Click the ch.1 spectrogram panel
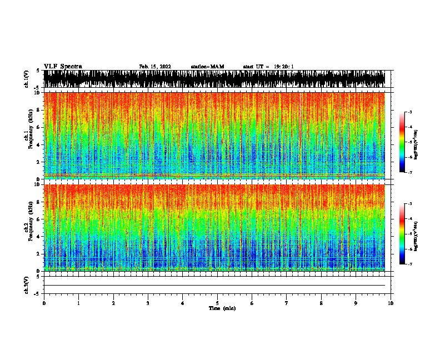 coord(214,136)
